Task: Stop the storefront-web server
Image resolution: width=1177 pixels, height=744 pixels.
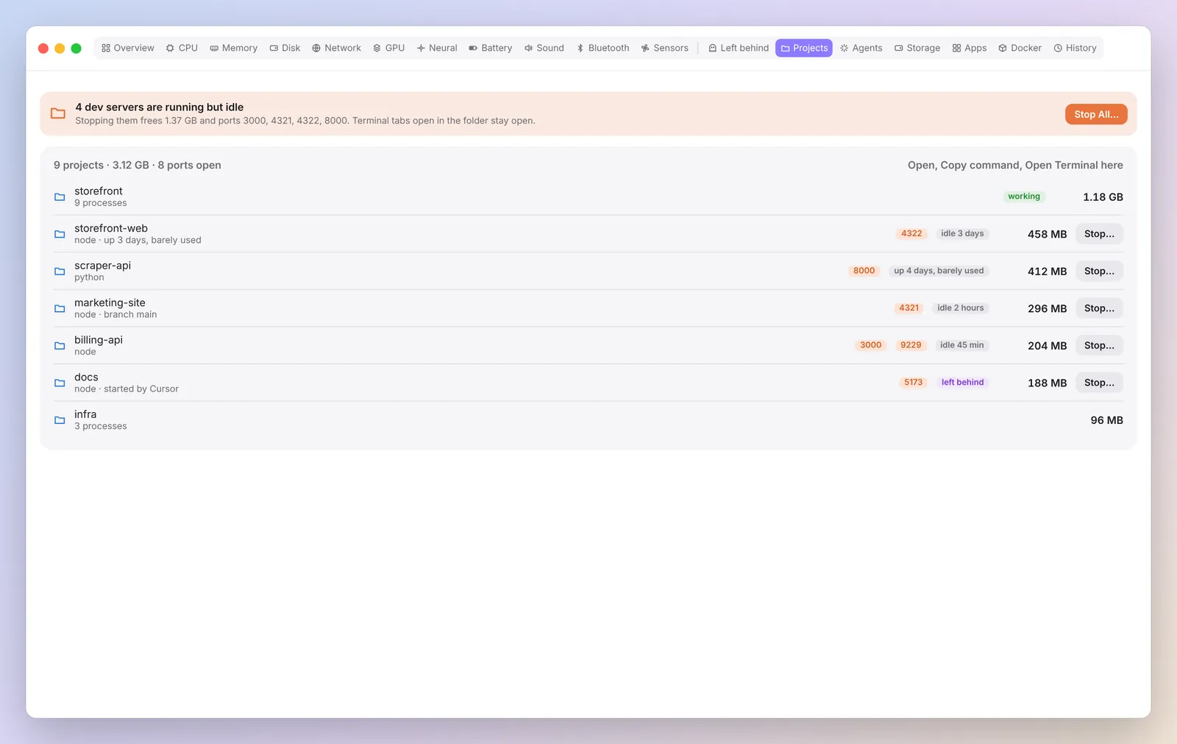Action: (1099, 234)
